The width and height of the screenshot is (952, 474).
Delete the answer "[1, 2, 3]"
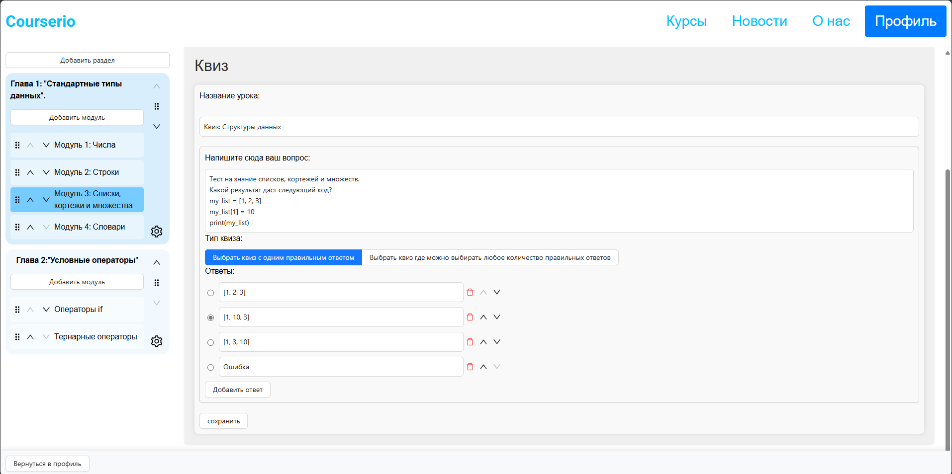click(470, 292)
